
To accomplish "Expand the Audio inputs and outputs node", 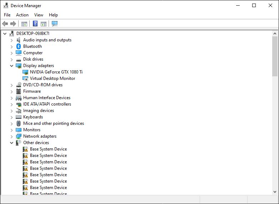I will click(11, 40).
